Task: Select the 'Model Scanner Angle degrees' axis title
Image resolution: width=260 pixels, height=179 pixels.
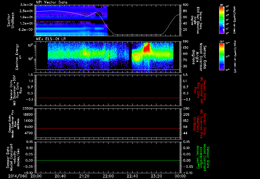Action: click(x=199, y=57)
